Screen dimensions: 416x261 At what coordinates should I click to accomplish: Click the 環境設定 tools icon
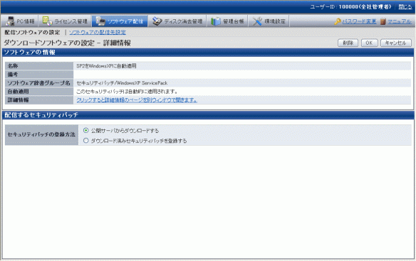(257, 21)
